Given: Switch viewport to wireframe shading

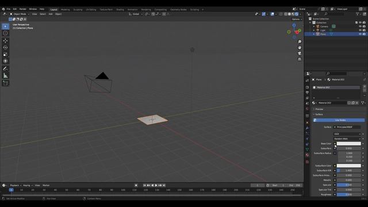Looking at the screenshot, I should point(286,14).
